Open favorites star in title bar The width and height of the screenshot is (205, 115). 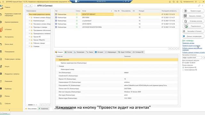click(x=177, y=2)
